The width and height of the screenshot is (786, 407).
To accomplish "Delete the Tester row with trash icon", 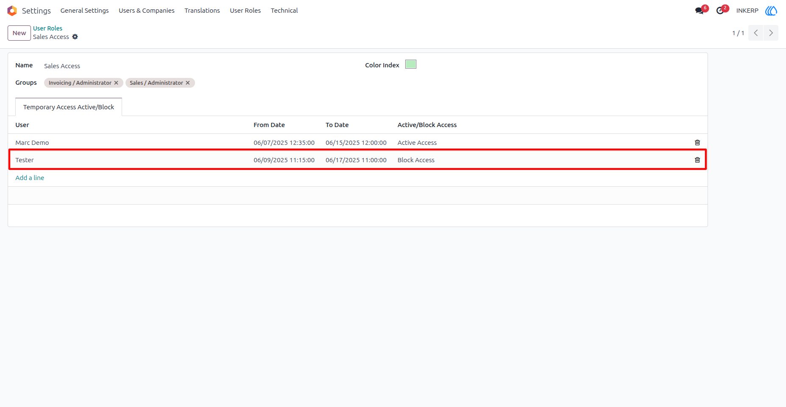I will (x=697, y=160).
